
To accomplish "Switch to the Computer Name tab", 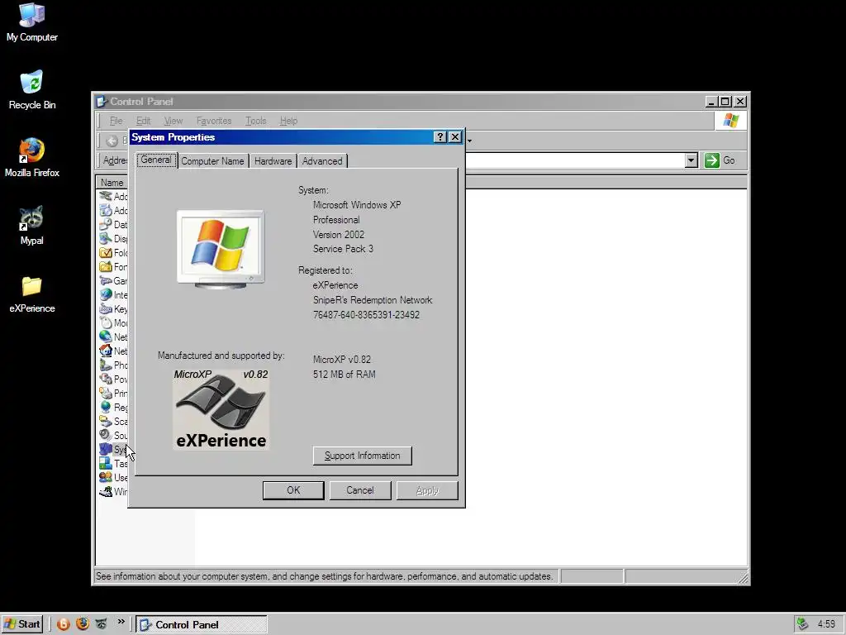I will 212,161.
